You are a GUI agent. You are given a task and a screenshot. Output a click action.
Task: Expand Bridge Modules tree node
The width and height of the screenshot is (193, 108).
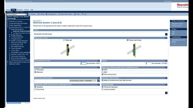pos(10,35)
